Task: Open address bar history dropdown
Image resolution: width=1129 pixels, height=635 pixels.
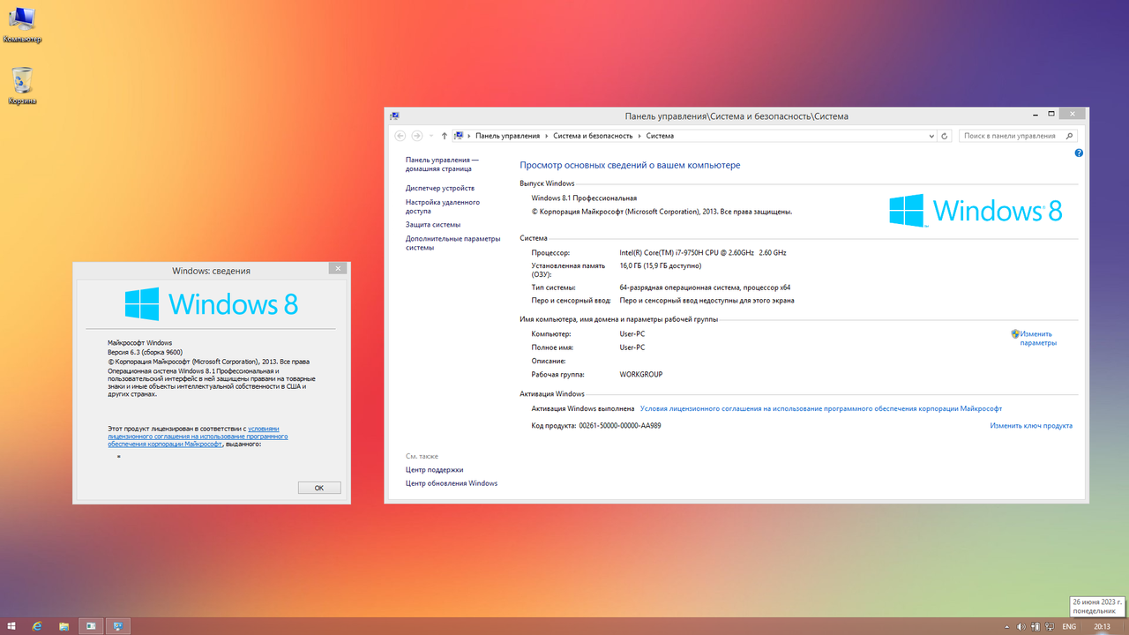Action: point(931,136)
